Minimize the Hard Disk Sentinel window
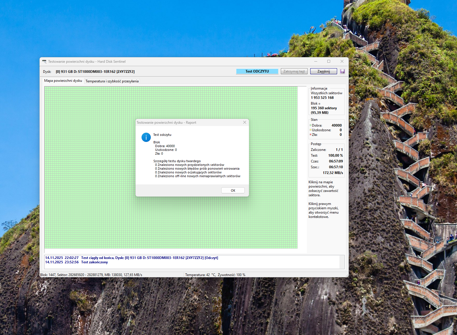Image resolution: width=457 pixels, height=335 pixels. coord(316,61)
